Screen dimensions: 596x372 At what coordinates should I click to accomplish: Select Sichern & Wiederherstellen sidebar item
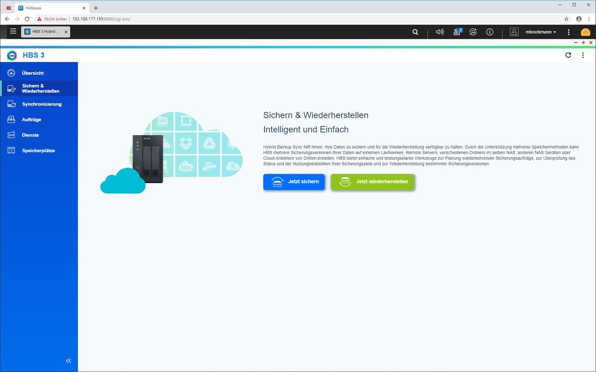tap(39, 88)
